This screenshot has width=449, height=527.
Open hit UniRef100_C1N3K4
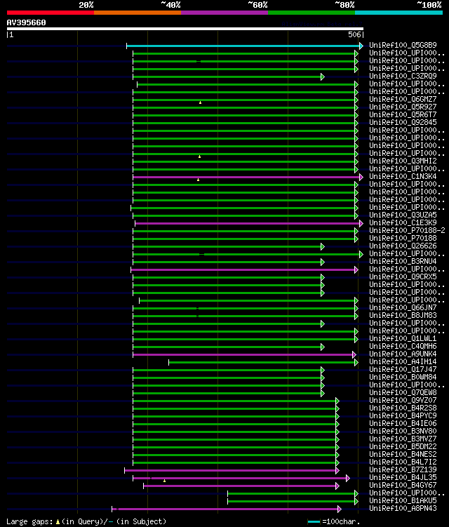403,176
